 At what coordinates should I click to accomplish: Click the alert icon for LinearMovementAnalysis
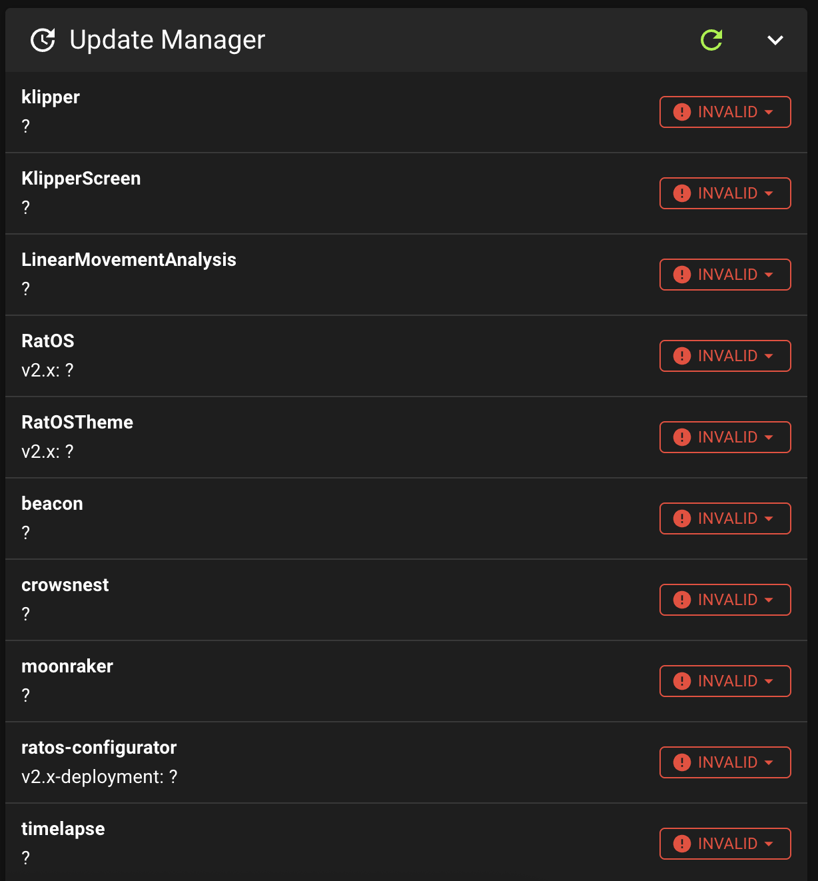click(682, 275)
